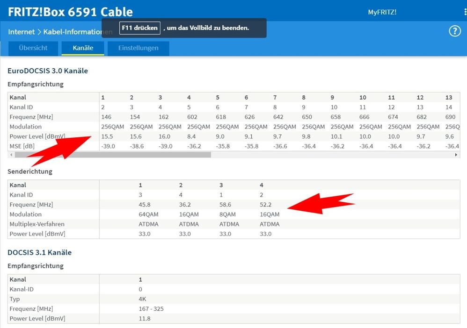Click the Power Level value 16.0
467x328 pixels.
coord(164,136)
